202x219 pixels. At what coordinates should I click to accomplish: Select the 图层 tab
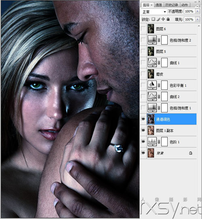pyautogui.click(x=146, y=5)
